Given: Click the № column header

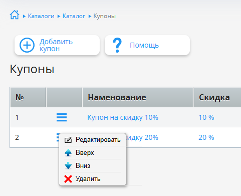Looking at the screenshot, I should pyautogui.click(x=28, y=97).
